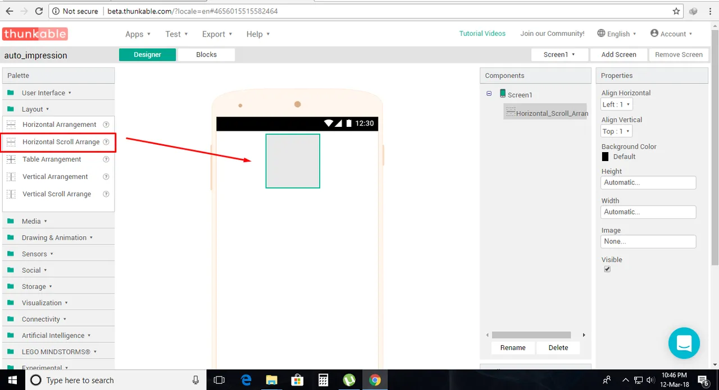The image size is (719, 390).
Task: Click the Image None field
Action: click(x=648, y=241)
